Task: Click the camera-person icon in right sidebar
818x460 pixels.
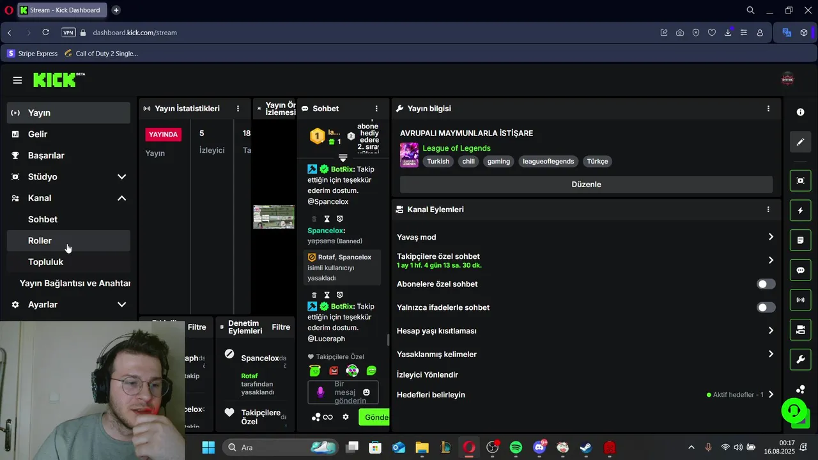Action: 800,330
